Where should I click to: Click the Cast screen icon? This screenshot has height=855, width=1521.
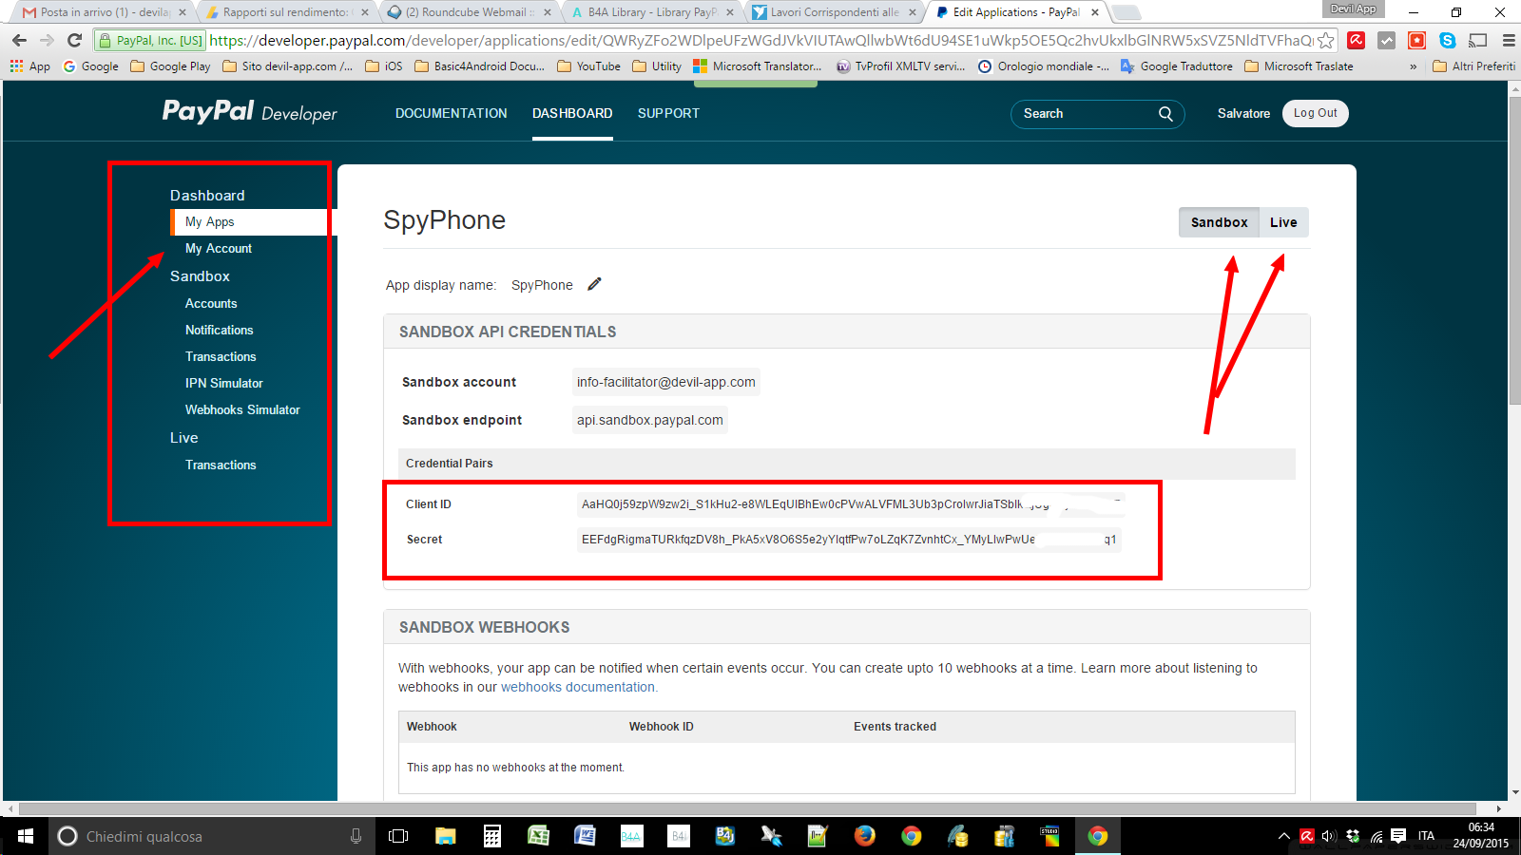[x=1477, y=41]
